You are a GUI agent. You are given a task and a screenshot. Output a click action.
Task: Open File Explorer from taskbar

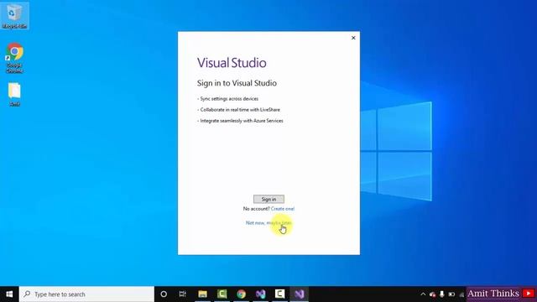202,294
